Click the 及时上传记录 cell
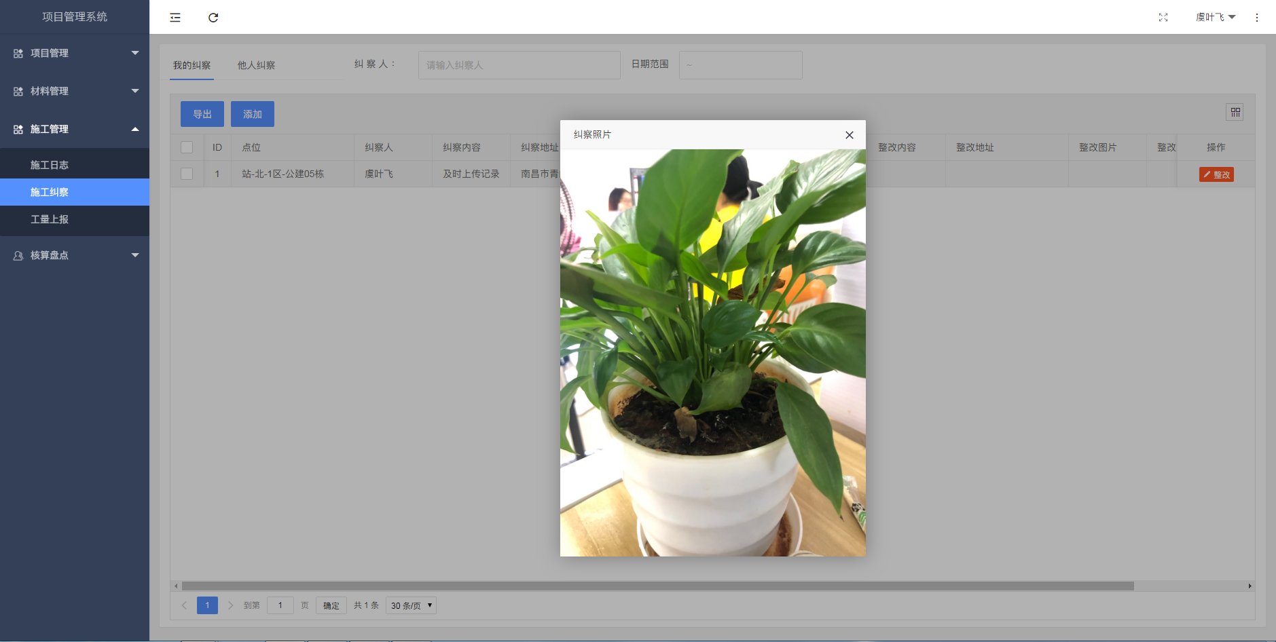Screen dimensions: 1276x642 471,174
